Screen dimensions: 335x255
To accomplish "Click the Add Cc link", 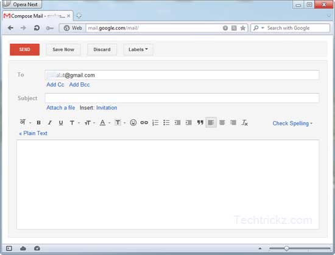I will click(55, 85).
